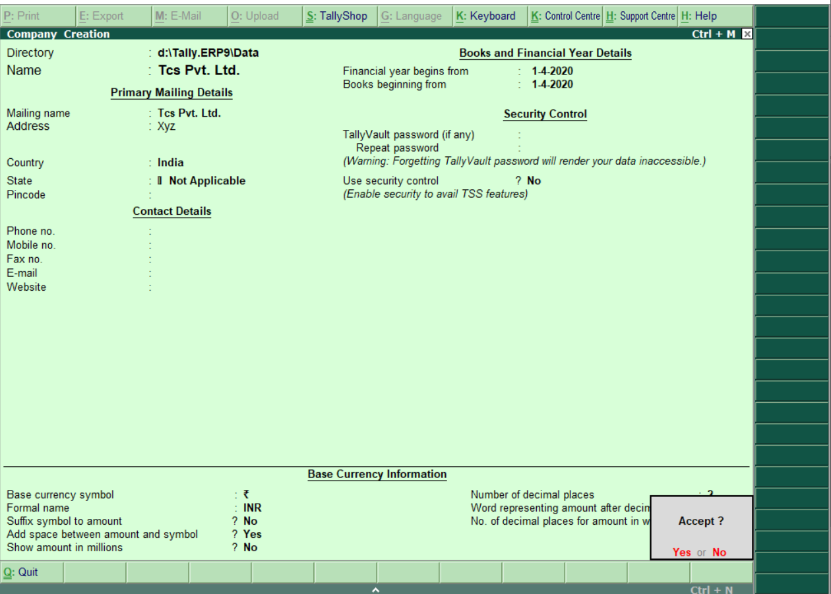Click the Financial year begins from date

[553, 71]
